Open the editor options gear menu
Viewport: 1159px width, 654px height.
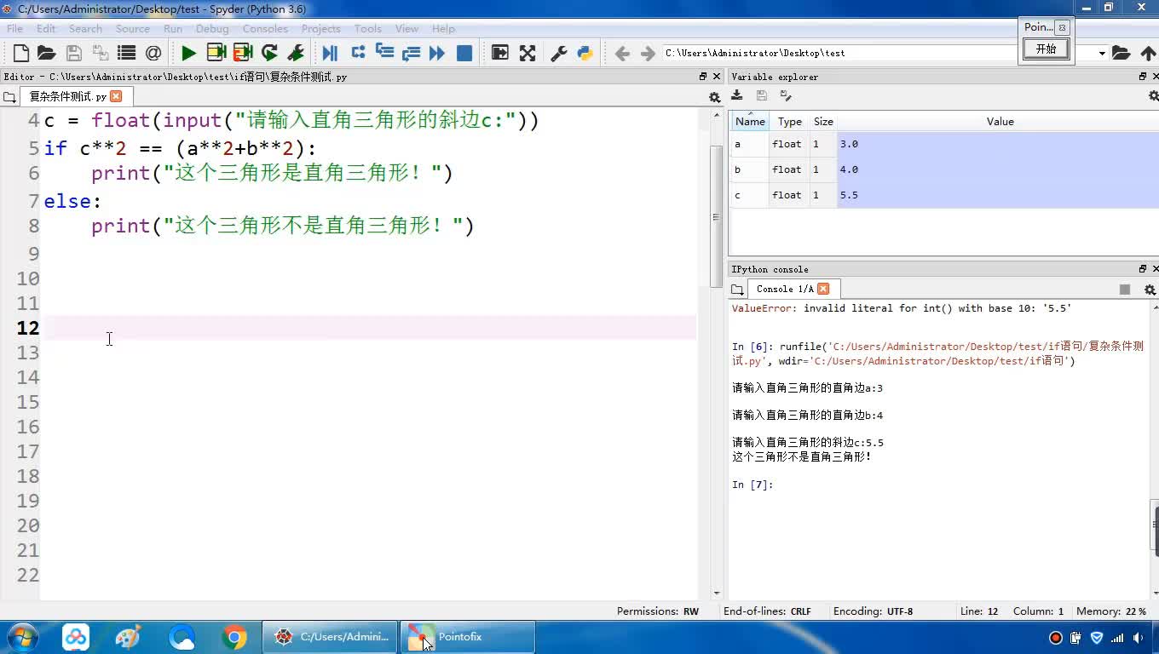714,97
